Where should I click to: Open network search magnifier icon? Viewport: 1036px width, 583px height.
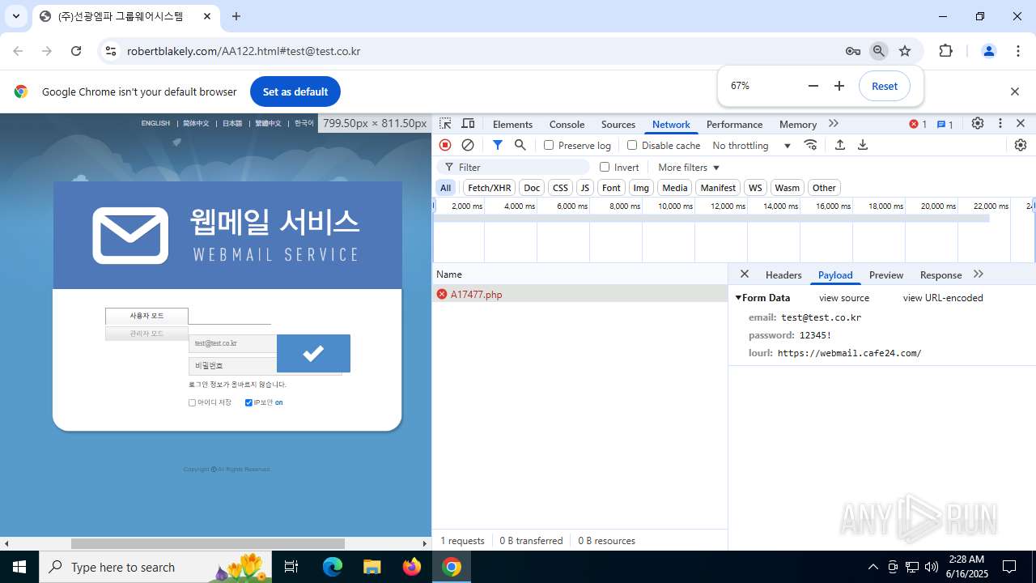click(x=520, y=145)
